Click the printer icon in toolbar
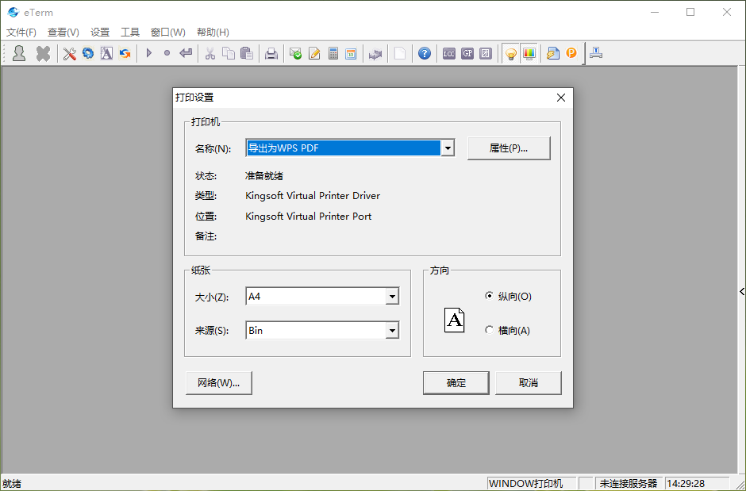 (x=271, y=53)
